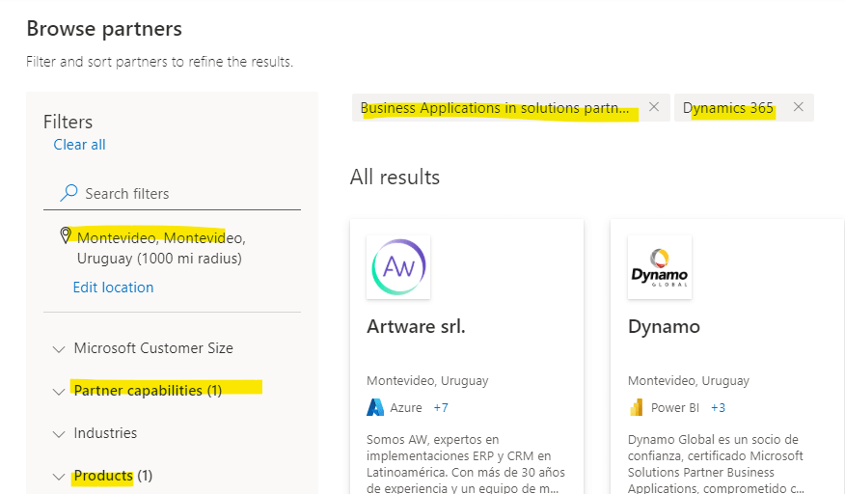
Task: Remove the Business Applications filter tag
Action: [x=654, y=107]
